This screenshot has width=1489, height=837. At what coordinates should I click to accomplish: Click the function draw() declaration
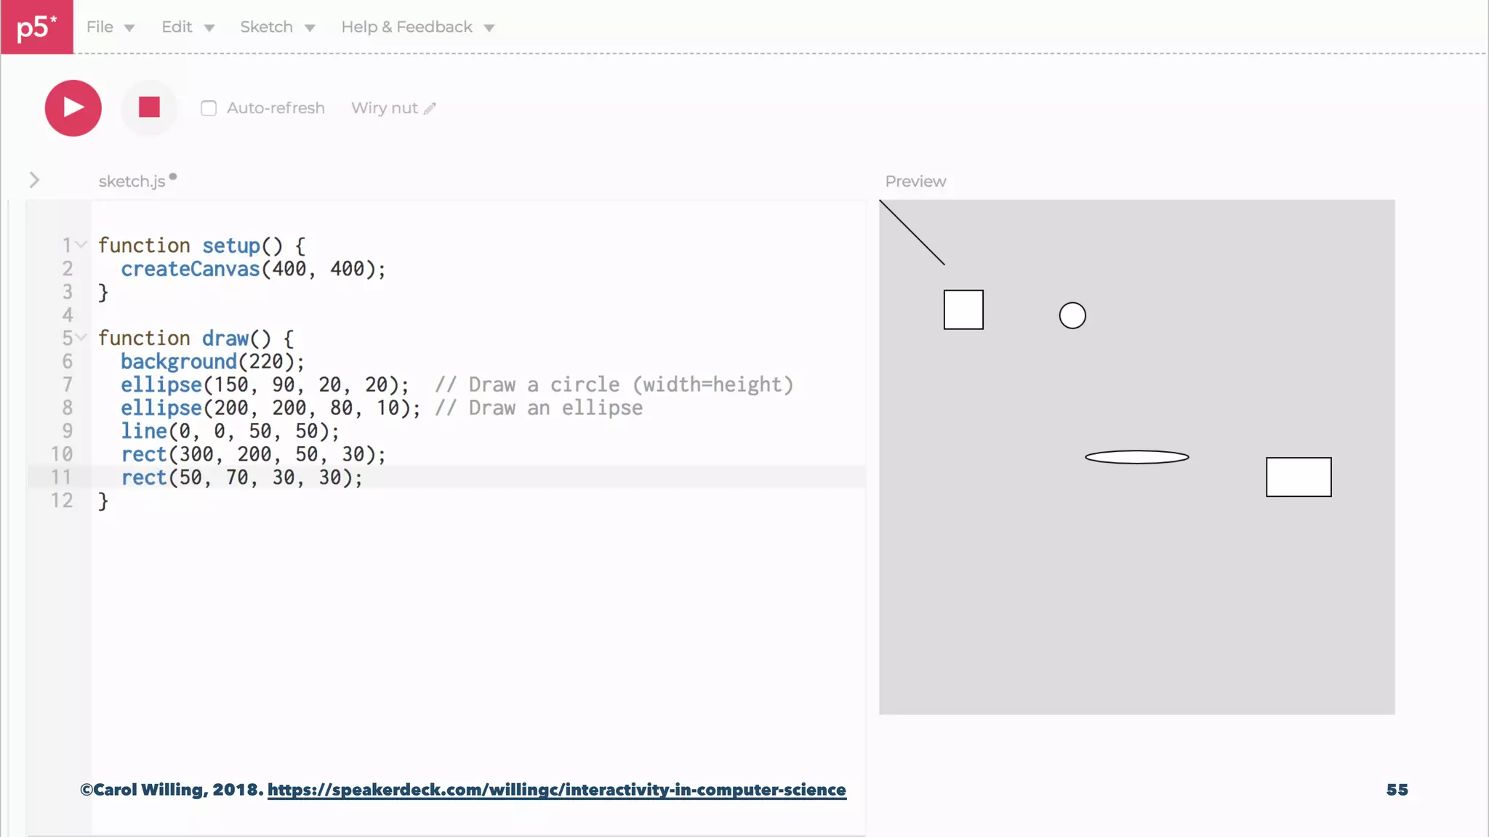point(196,338)
